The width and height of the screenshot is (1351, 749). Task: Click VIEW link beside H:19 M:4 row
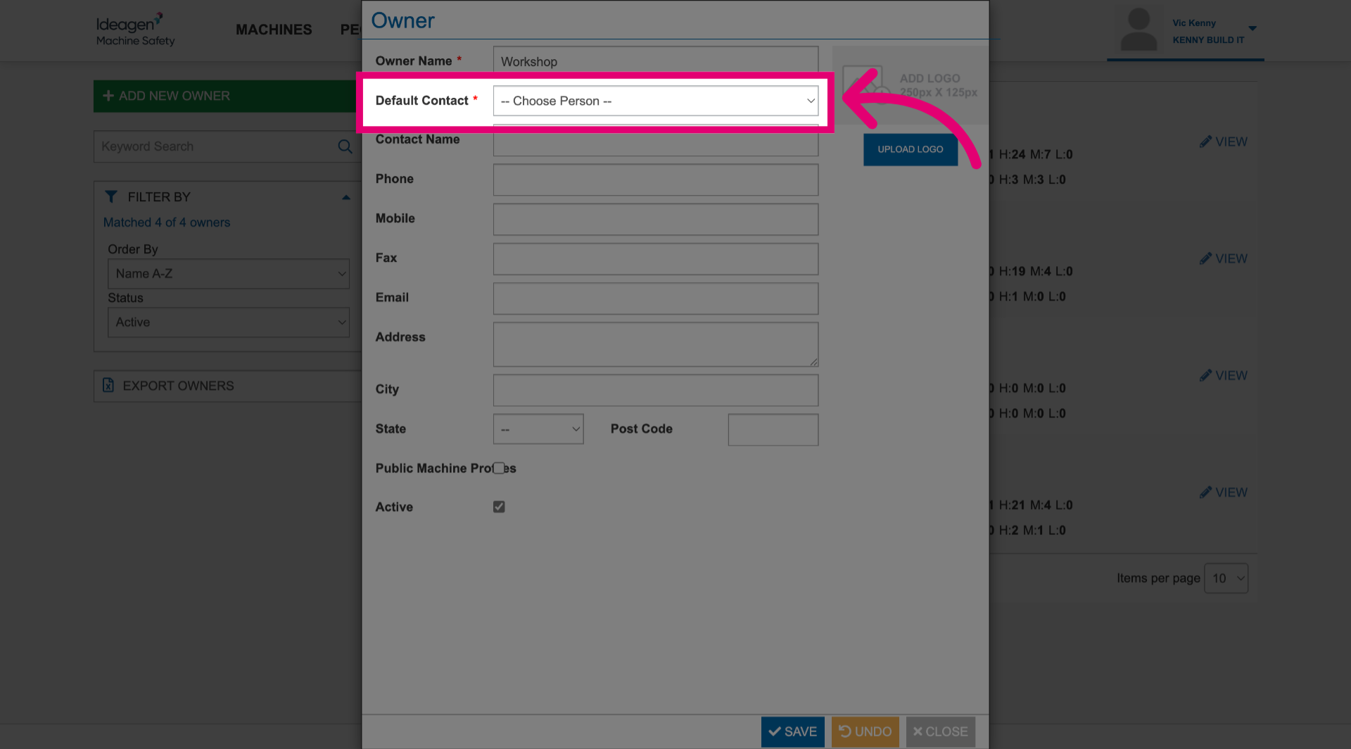click(x=1224, y=258)
